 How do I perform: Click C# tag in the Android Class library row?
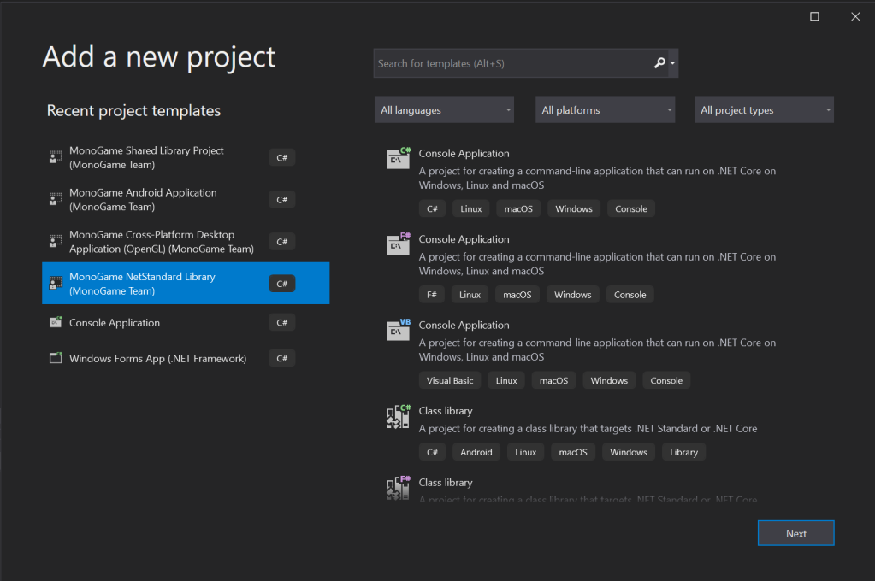(x=432, y=452)
